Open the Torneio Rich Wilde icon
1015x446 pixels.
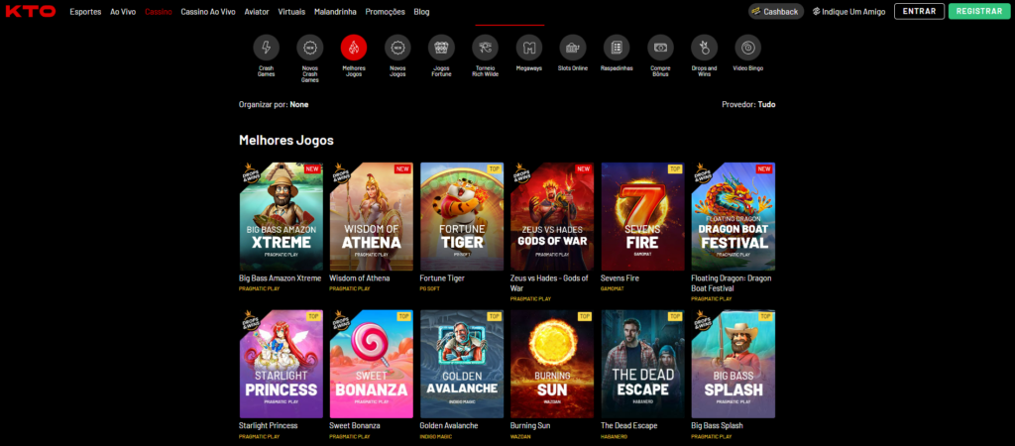[486, 48]
